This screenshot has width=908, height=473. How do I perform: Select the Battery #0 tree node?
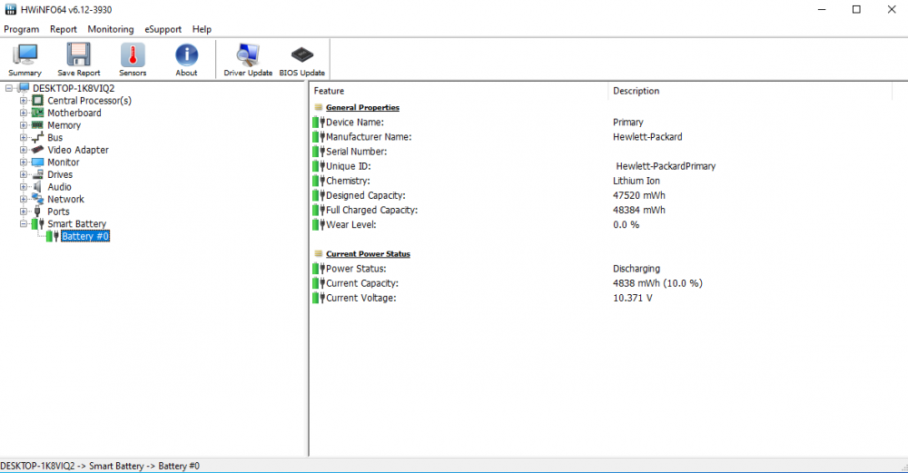[x=85, y=237]
